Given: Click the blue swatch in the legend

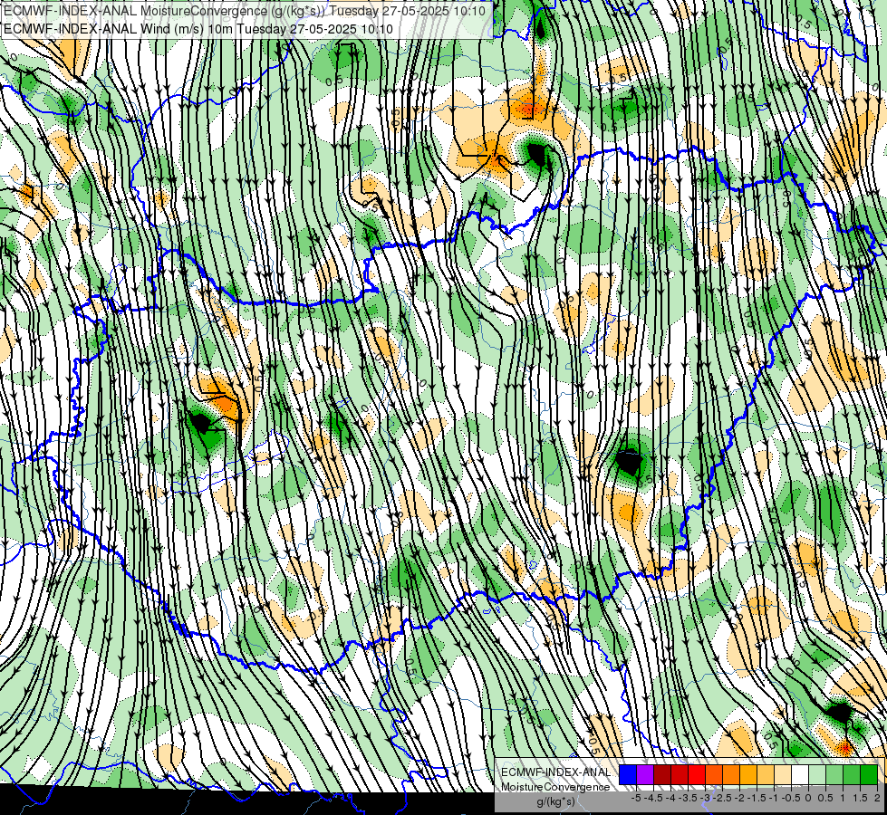Looking at the screenshot, I should pyautogui.click(x=628, y=775).
